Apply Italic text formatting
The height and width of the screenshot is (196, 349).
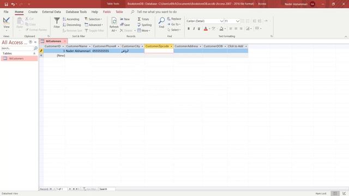tap(194, 28)
